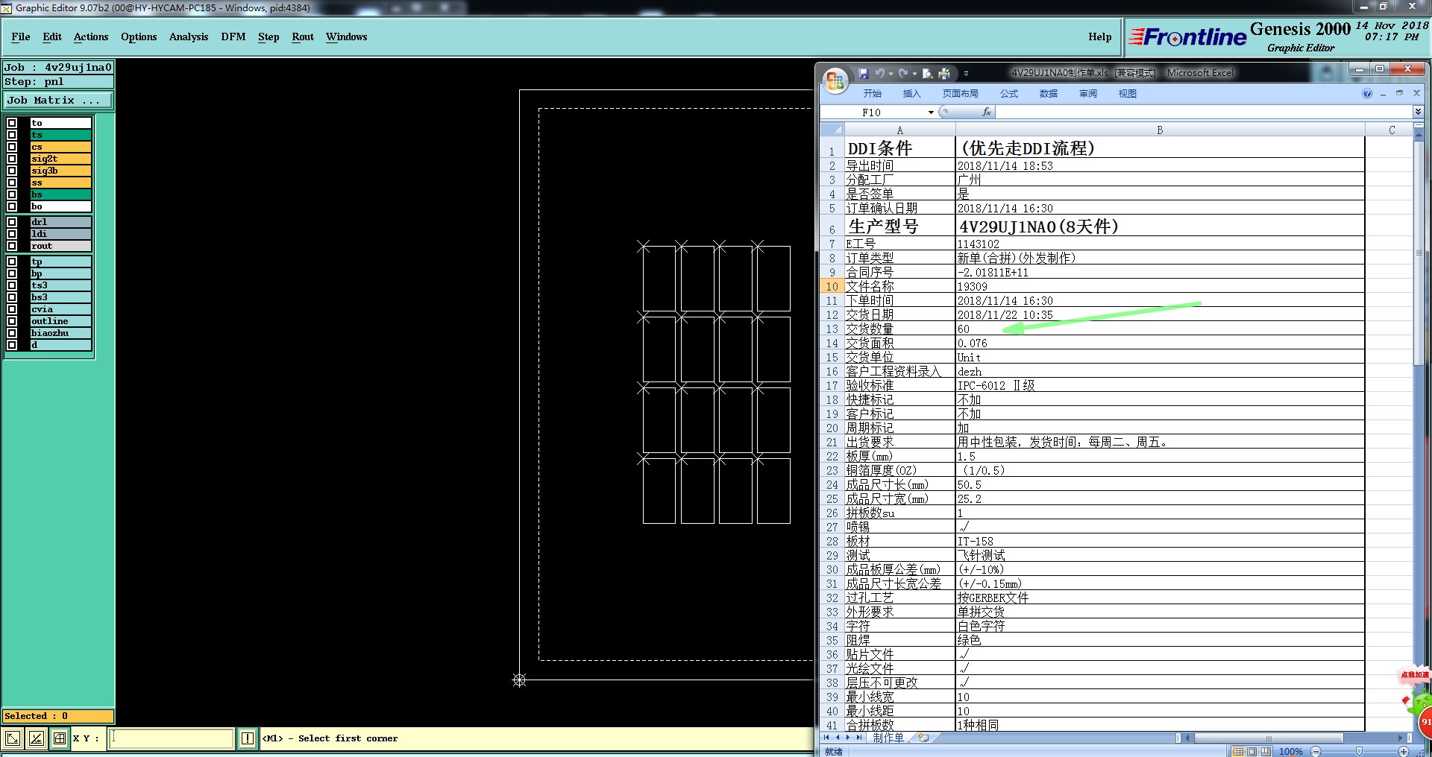
Task: Select cell containing 4V29UJ1NA0(8天件)
Action: point(1160,227)
